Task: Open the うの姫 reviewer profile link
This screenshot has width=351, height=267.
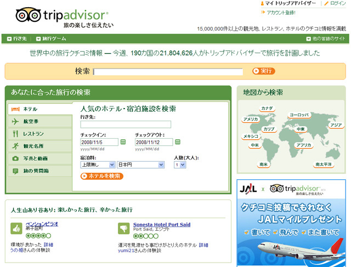Action: [17, 250]
